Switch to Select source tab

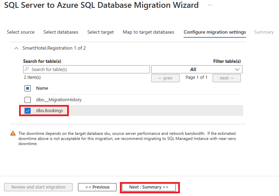pyautogui.click(x=21, y=32)
